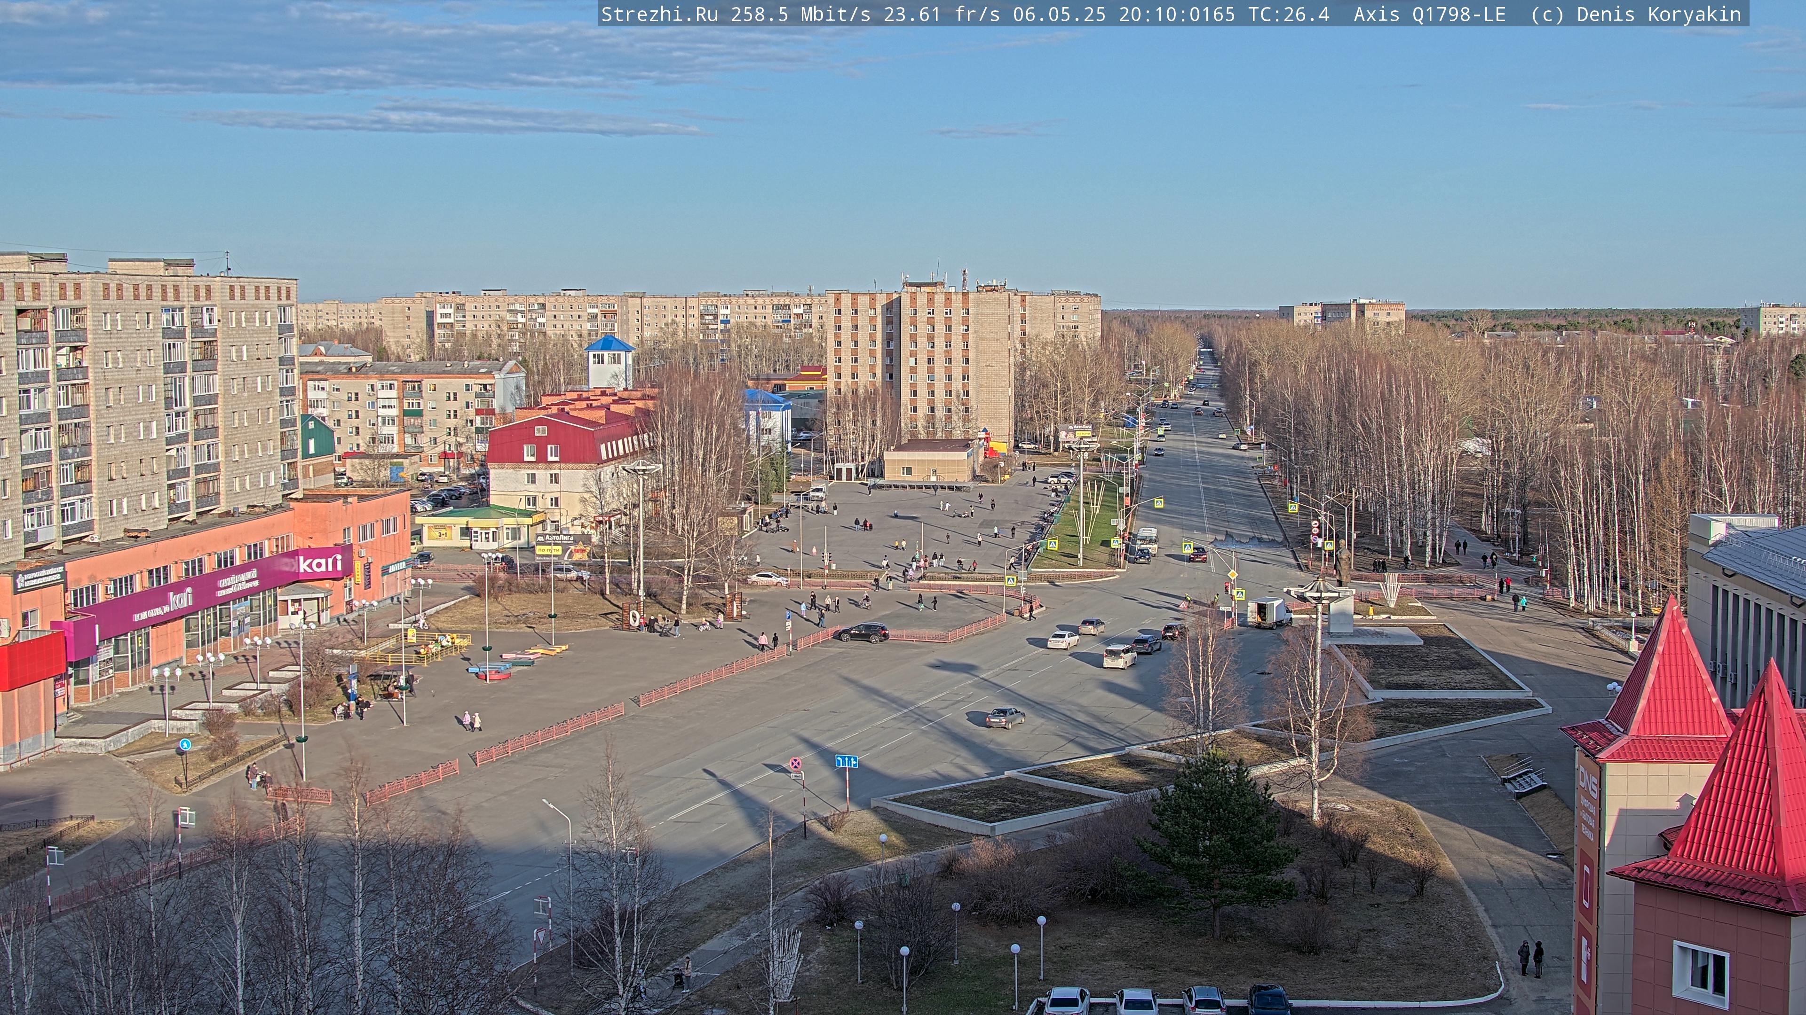
Task: Click the blue lane-direction road sign
Action: coord(846,761)
